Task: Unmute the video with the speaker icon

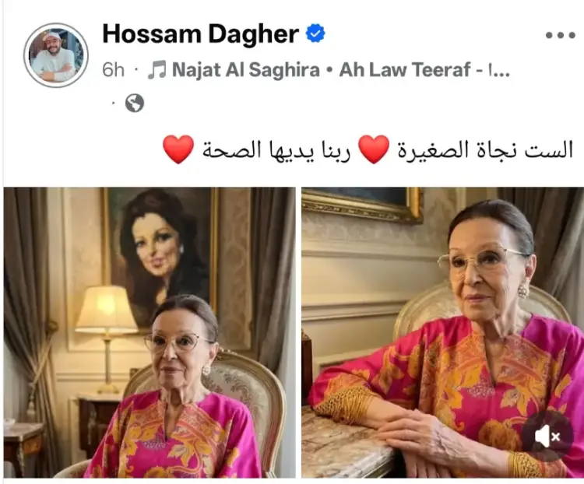Action: coord(547,436)
